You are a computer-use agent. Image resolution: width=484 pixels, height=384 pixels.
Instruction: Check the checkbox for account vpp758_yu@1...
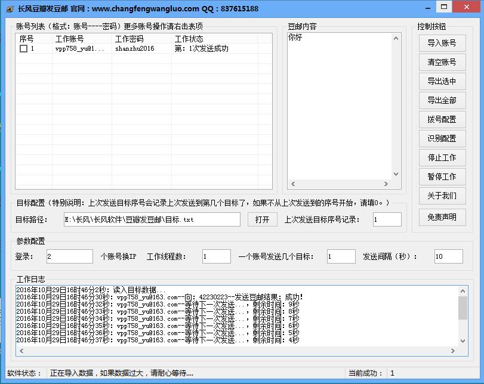[23, 49]
